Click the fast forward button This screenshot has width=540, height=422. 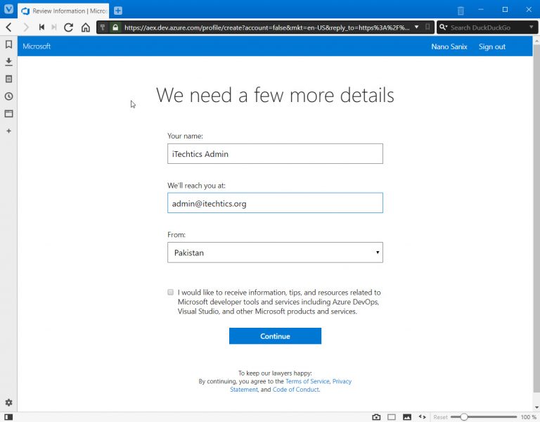click(53, 27)
